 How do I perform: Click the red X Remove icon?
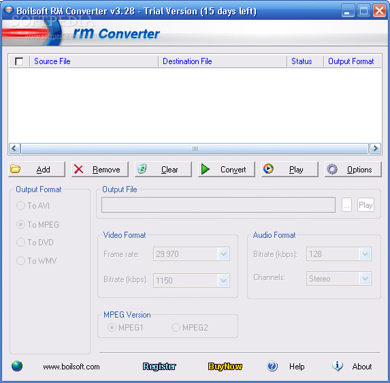pyautogui.click(x=78, y=169)
